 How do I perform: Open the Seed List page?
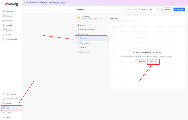point(9,30)
